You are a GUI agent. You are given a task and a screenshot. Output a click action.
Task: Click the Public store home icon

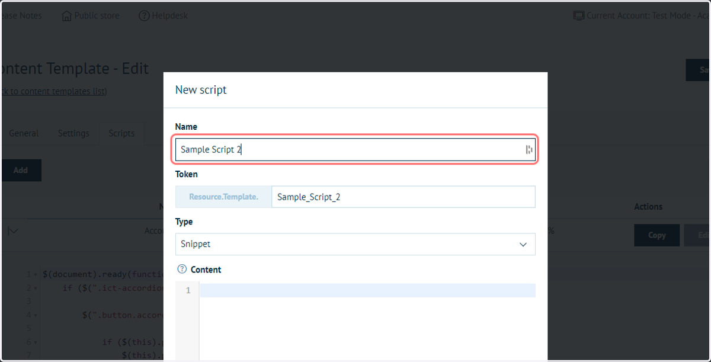click(67, 16)
